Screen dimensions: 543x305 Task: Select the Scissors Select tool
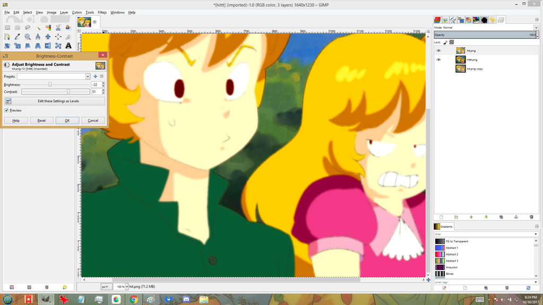point(58,28)
